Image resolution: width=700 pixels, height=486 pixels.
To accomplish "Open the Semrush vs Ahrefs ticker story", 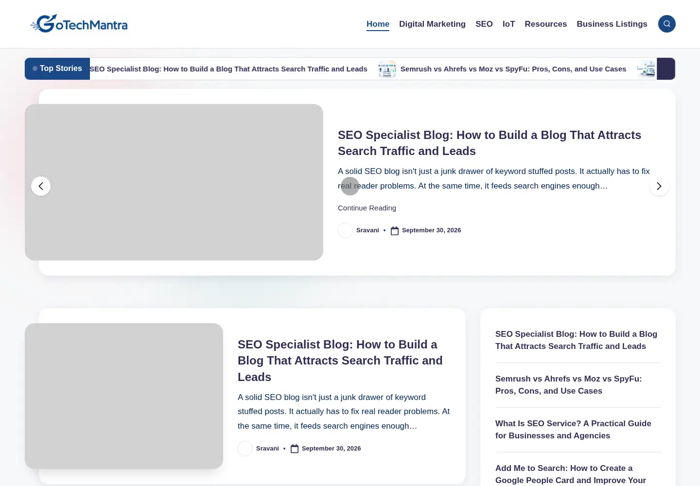I will click(513, 69).
